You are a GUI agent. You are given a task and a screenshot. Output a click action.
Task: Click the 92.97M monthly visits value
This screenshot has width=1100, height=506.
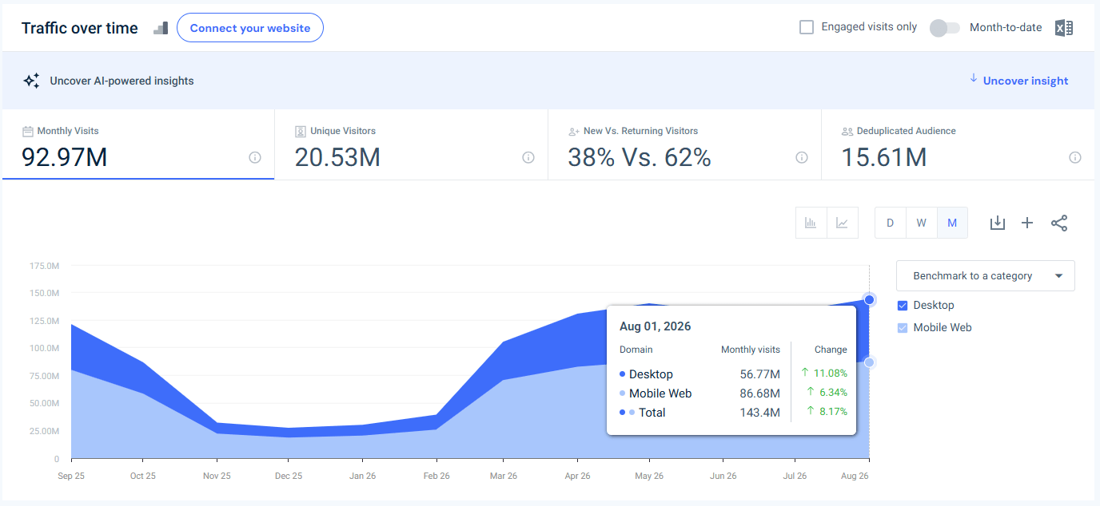[64, 157]
